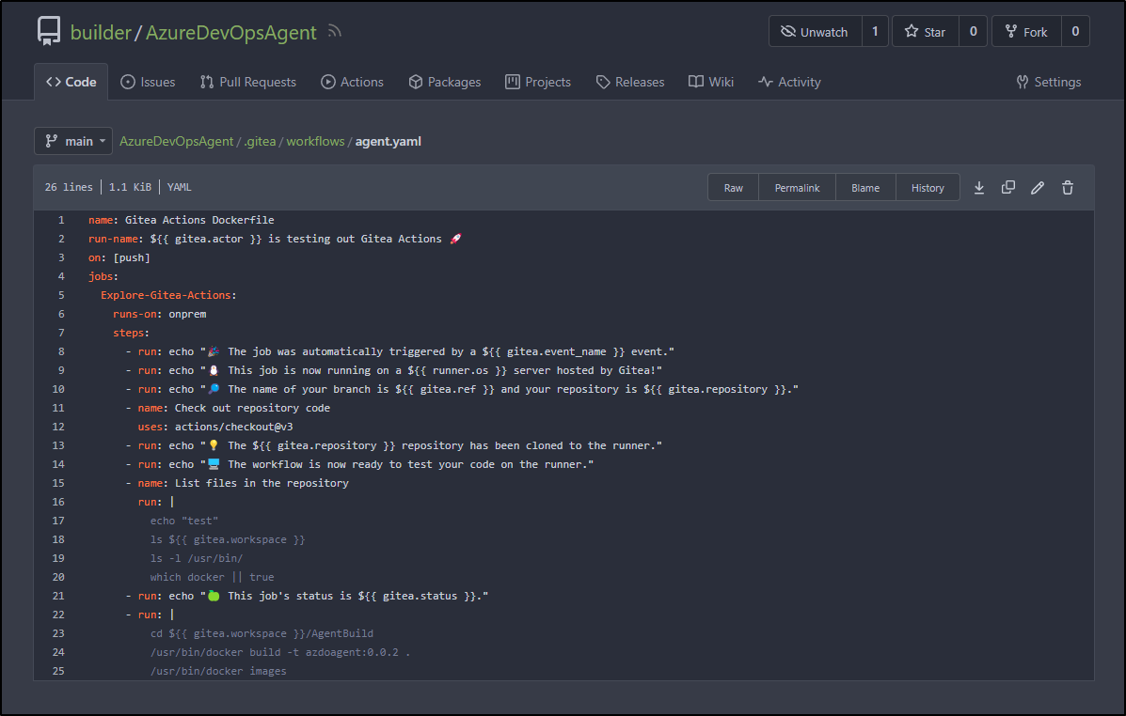Open file History
This screenshot has height=716, width=1126.
click(928, 187)
